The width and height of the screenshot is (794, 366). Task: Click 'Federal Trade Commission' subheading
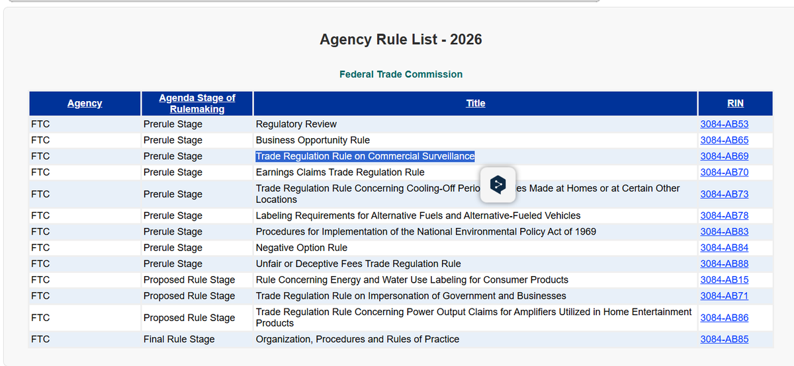click(401, 75)
